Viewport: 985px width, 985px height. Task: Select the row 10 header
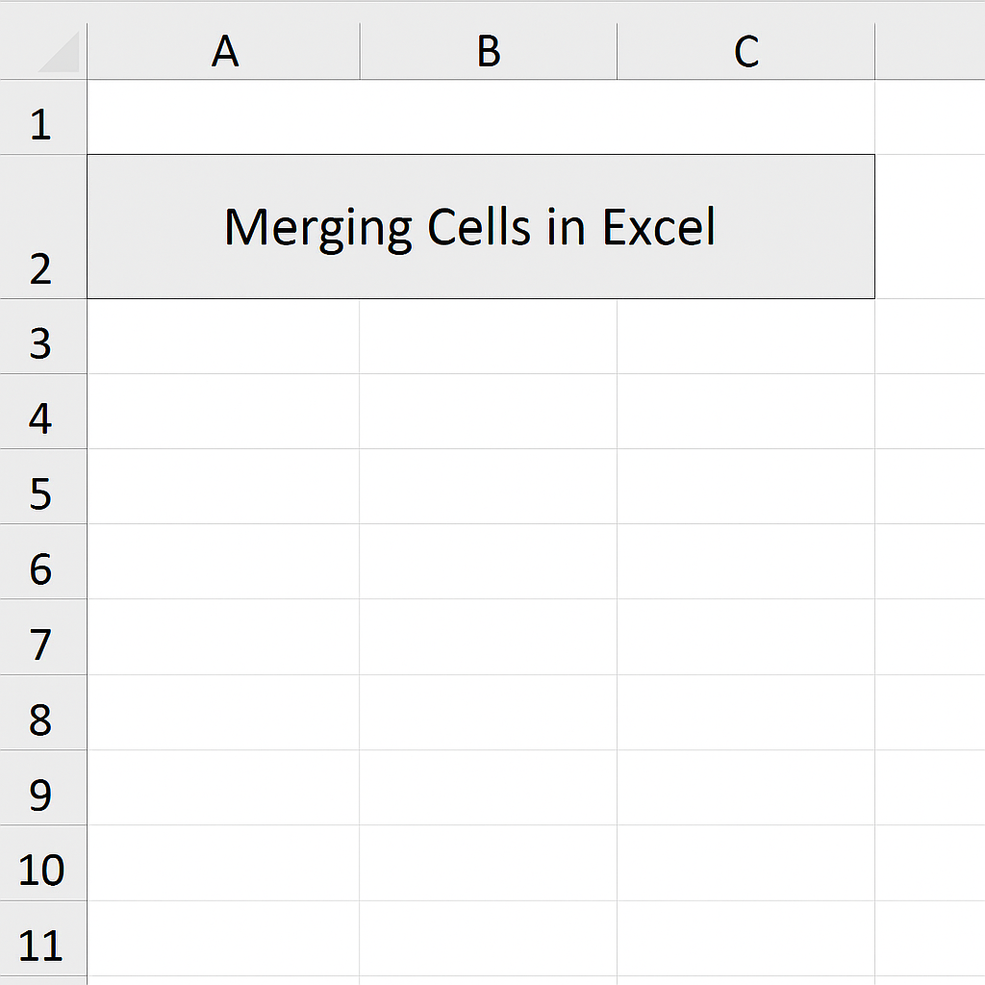42,868
